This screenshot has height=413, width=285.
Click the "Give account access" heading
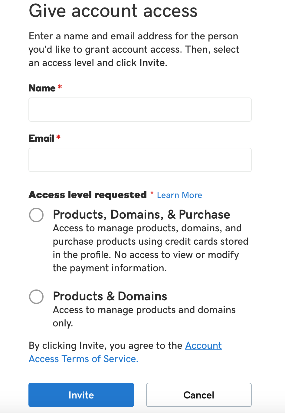point(113,11)
